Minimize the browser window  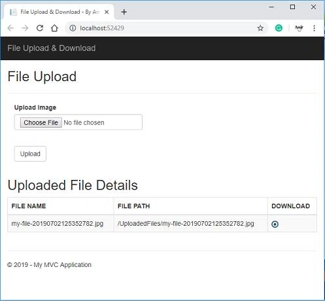click(x=271, y=7)
